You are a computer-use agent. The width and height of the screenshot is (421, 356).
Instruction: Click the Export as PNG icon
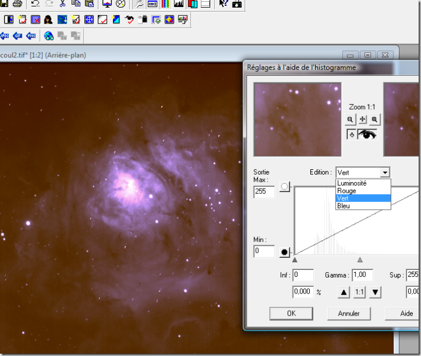(x=30, y=35)
